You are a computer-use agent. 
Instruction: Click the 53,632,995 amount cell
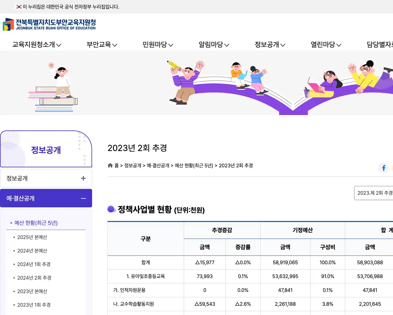pos(285,276)
